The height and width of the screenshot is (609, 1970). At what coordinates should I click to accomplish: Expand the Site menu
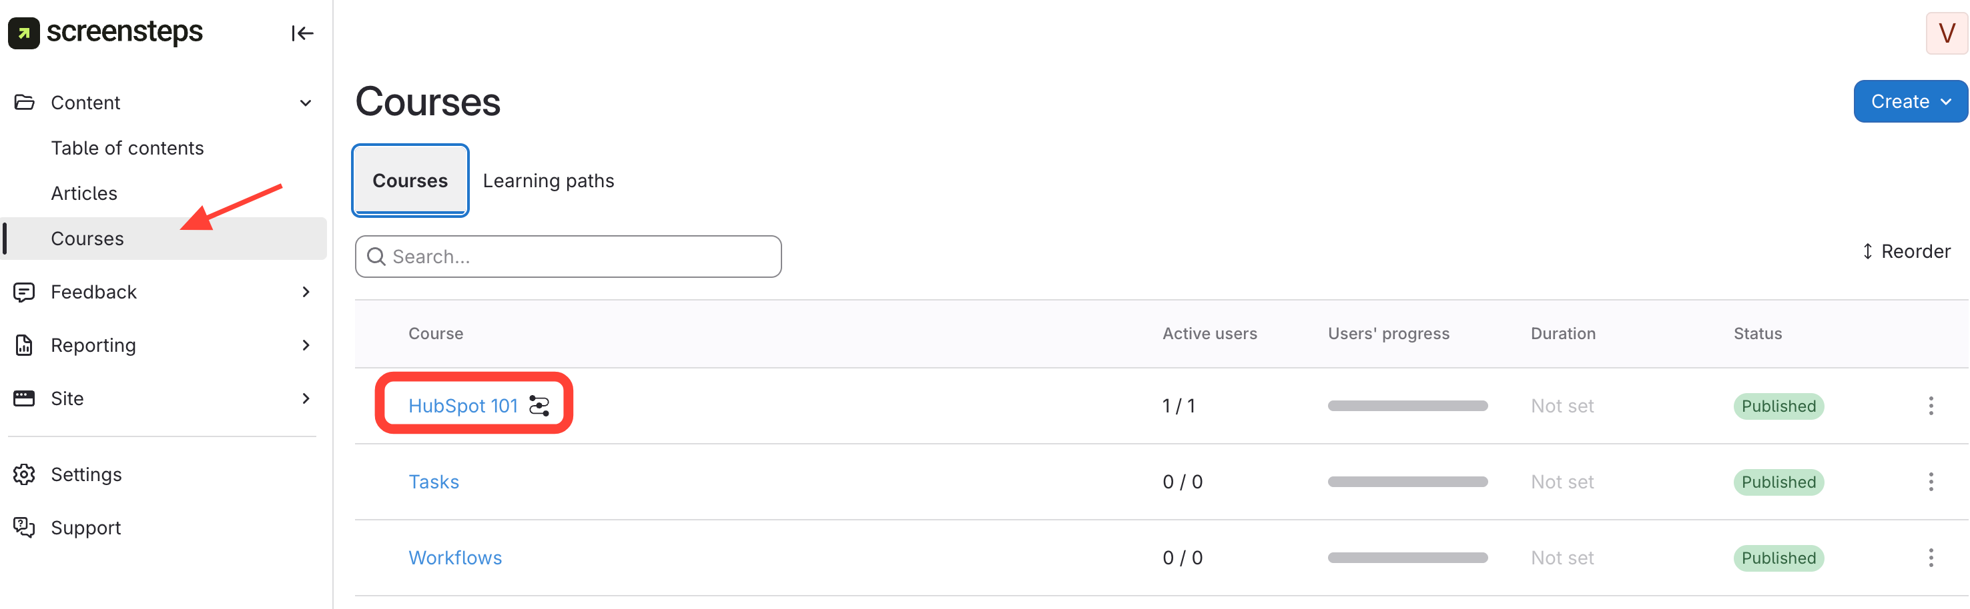click(306, 398)
